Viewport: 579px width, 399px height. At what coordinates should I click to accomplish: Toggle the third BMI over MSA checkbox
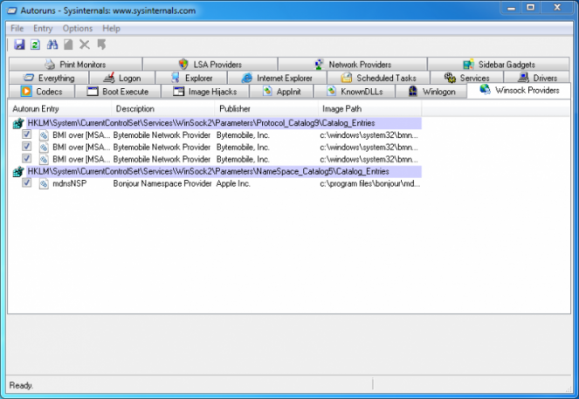click(x=27, y=160)
